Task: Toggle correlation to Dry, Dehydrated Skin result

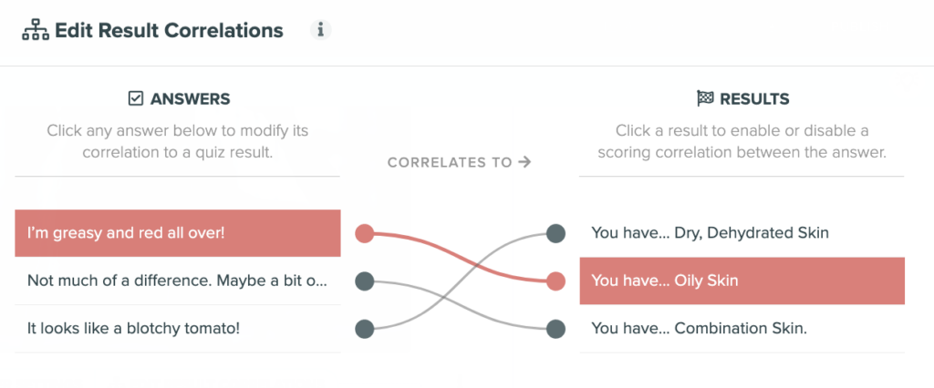Action: click(x=742, y=233)
